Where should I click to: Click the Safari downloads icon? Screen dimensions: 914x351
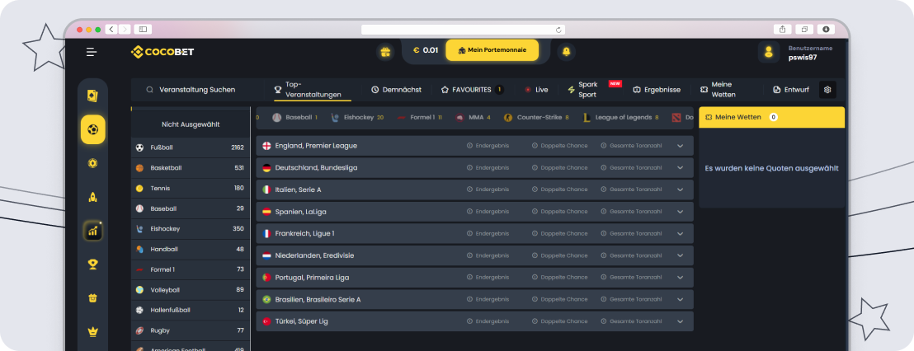826,29
